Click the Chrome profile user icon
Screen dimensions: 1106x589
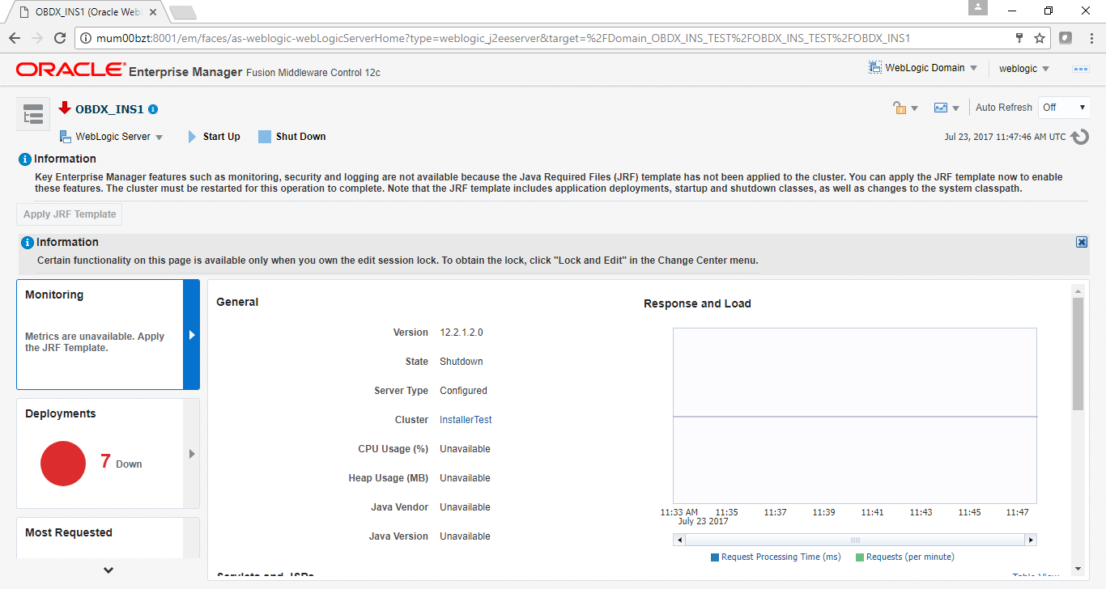pos(978,7)
